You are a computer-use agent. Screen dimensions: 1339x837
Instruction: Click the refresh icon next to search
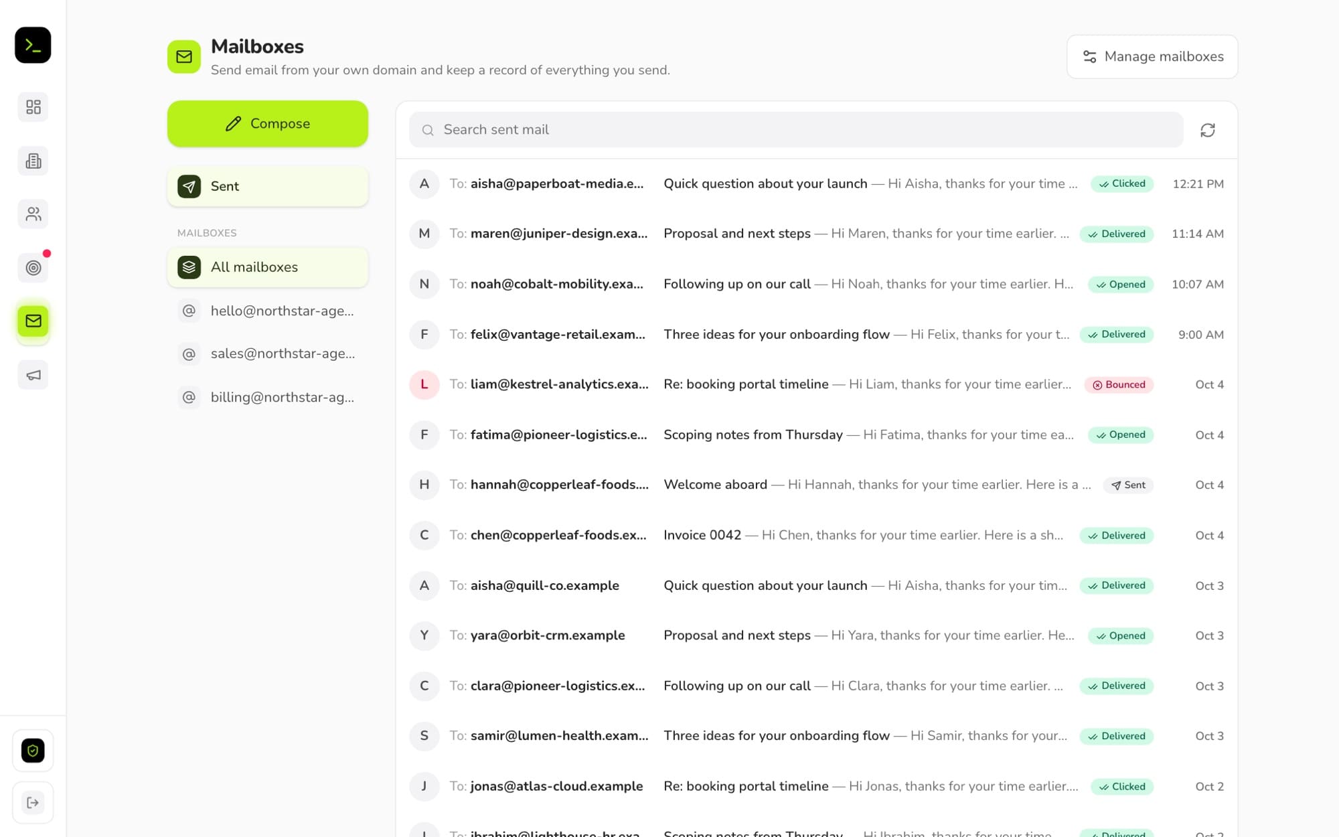click(x=1208, y=130)
